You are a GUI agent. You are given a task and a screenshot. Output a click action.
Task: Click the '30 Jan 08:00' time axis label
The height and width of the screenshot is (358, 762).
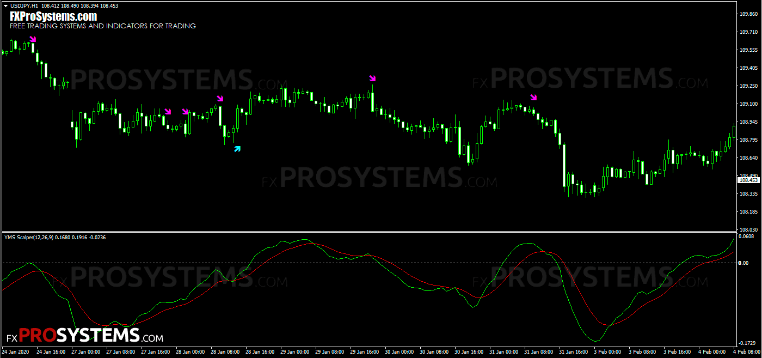[434, 352]
